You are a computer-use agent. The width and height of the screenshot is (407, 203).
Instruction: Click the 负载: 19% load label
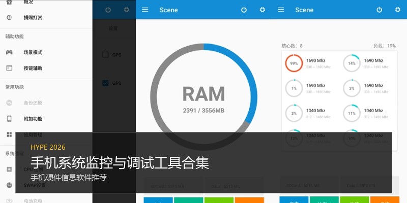[x=385, y=46]
